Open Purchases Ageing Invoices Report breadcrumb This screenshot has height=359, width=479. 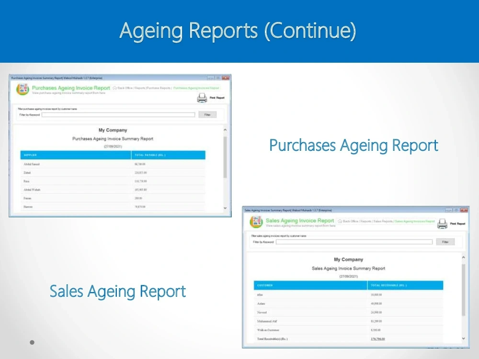196,88
